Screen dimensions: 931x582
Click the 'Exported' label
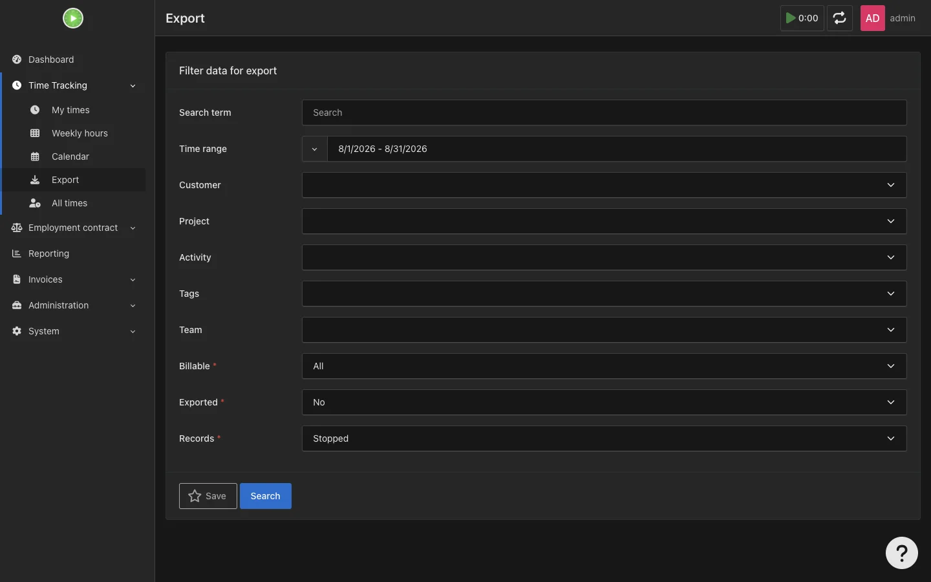tap(198, 402)
